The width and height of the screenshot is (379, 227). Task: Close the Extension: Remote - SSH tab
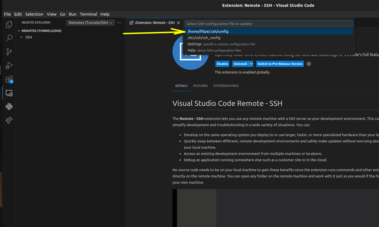[x=179, y=23]
